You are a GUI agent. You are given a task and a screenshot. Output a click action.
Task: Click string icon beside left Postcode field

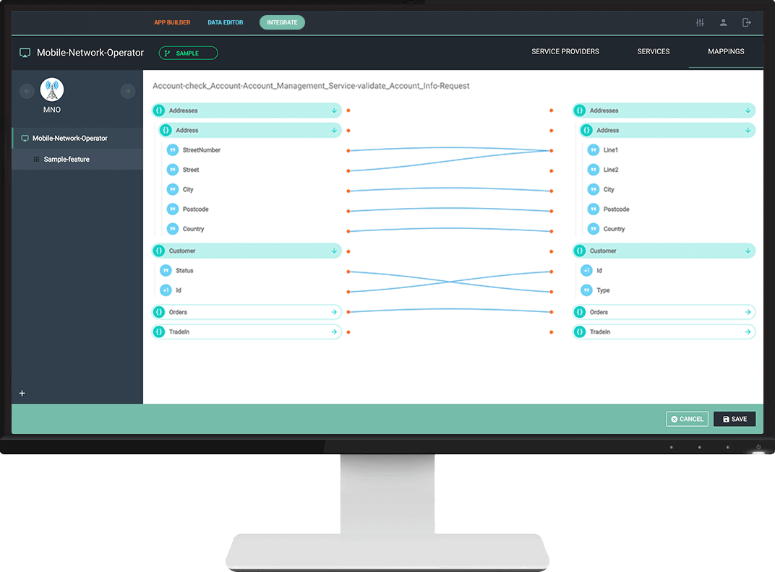173,209
